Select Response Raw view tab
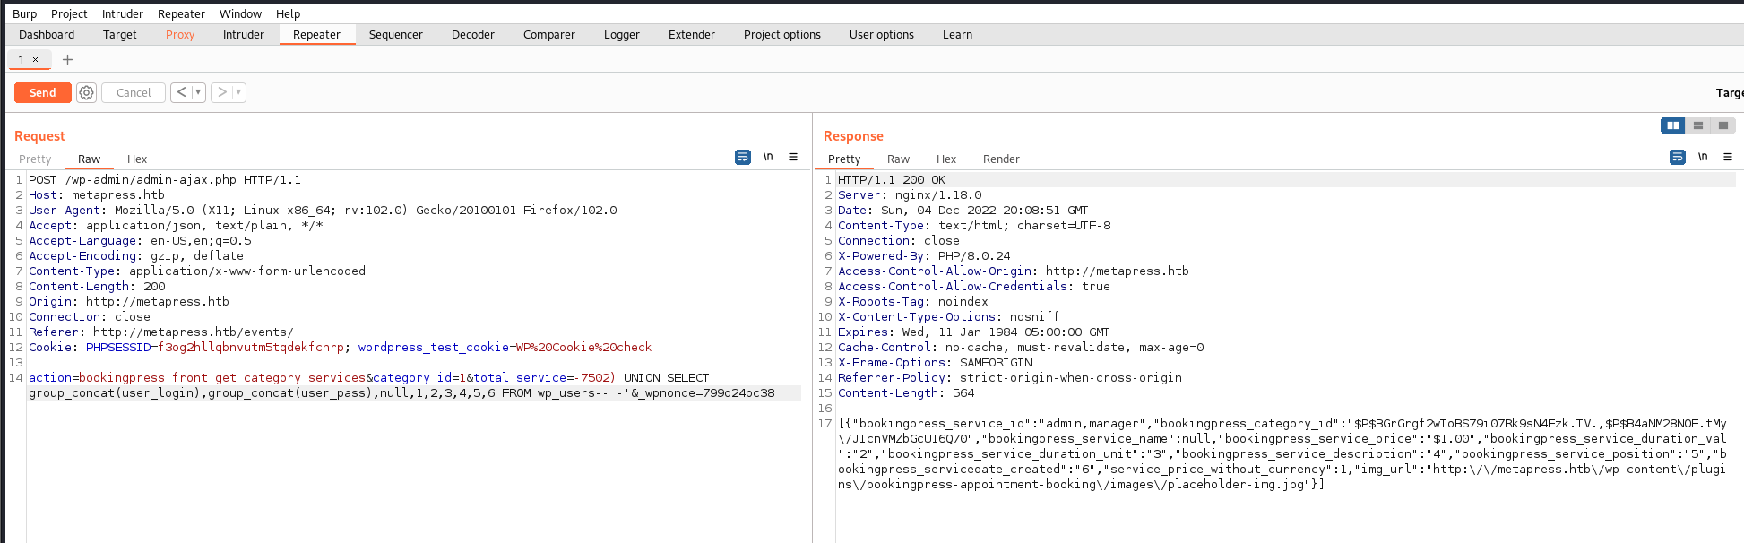This screenshot has height=543, width=1744. pyautogui.click(x=898, y=159)
